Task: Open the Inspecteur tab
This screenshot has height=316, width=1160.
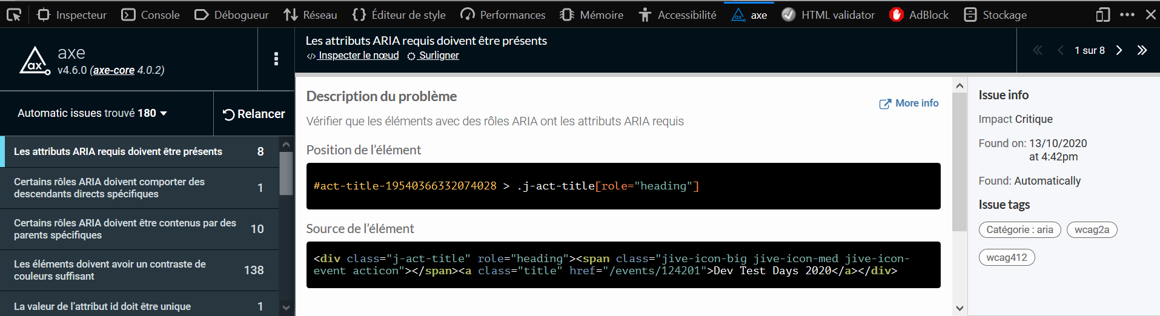Action: pos(71,15)
